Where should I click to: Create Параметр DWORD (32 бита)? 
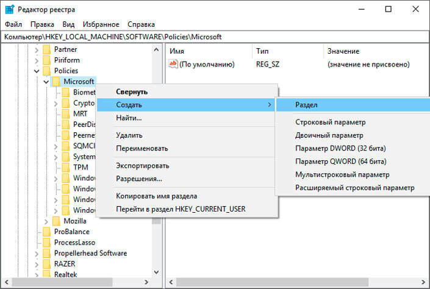pos(353,148)
